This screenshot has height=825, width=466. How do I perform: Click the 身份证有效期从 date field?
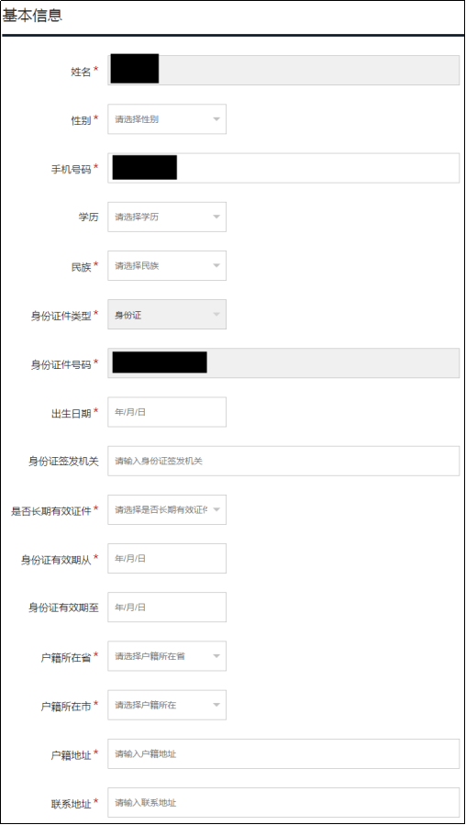point(167,558)
